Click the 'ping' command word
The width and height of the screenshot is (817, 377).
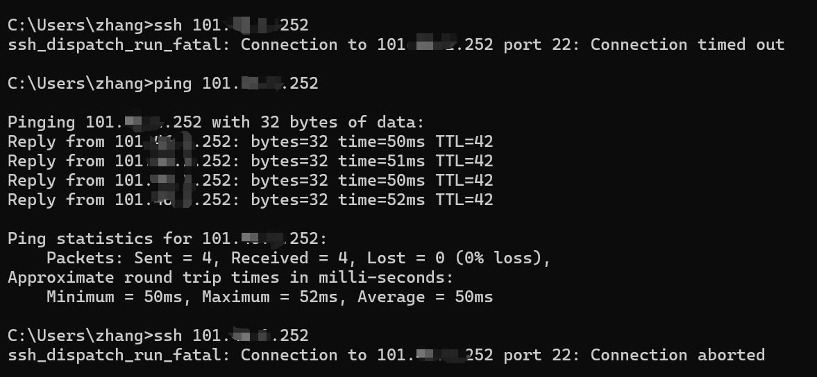point(172,84)
